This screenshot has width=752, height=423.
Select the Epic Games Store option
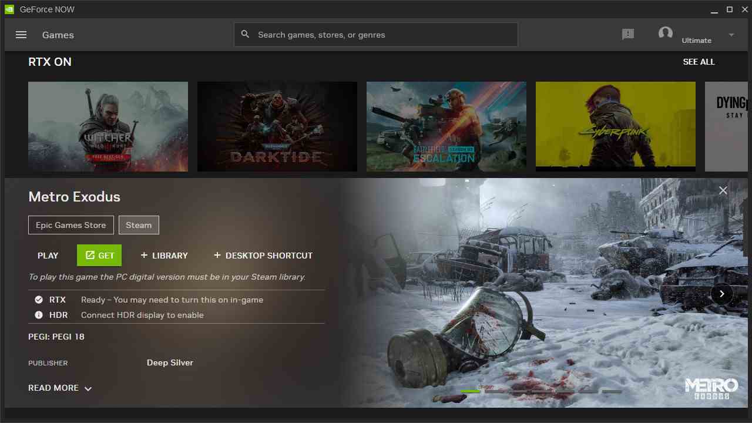[x=71, y=225]
